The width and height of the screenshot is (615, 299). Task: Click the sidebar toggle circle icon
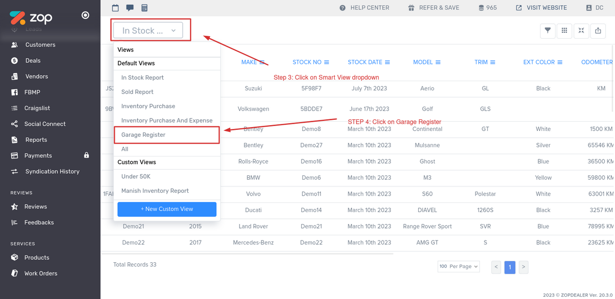coord(86,15)
